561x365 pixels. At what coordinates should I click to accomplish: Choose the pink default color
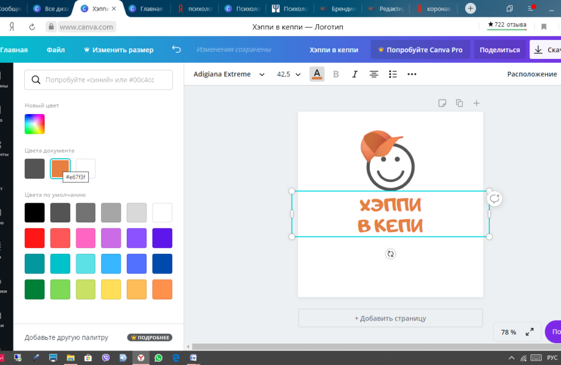point(85,238)
